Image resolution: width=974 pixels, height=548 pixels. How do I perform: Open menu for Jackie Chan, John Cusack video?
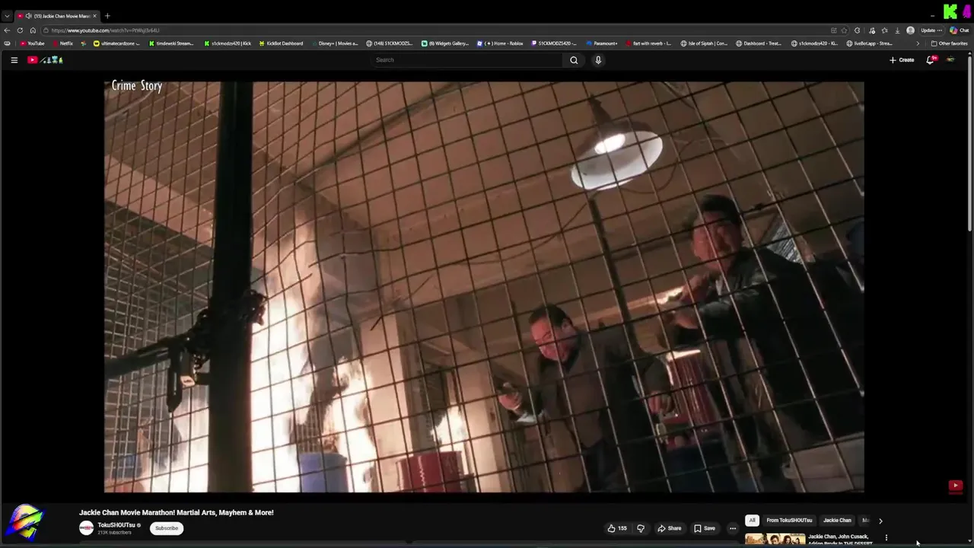pos(886,537)
